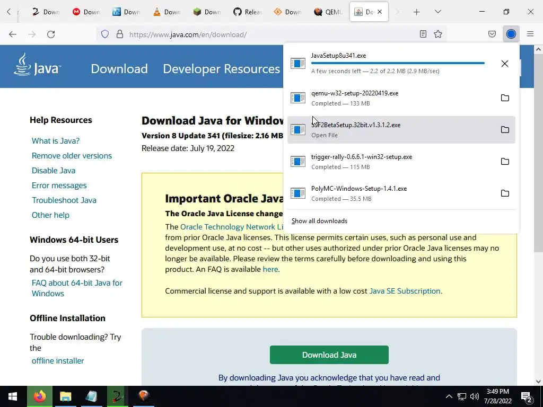Open File Explorer from taskbar
The image size is (543, 407).
[65, 396]
